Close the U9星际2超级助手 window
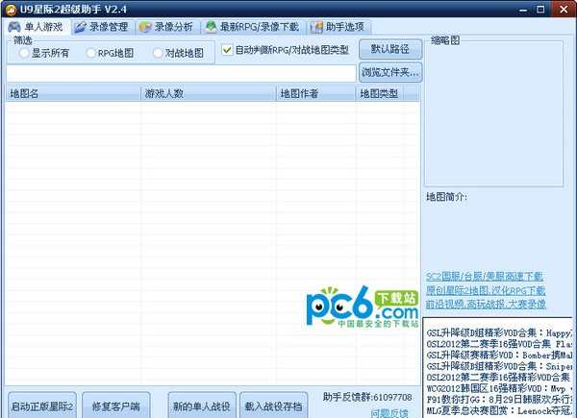 pos(564,9)
